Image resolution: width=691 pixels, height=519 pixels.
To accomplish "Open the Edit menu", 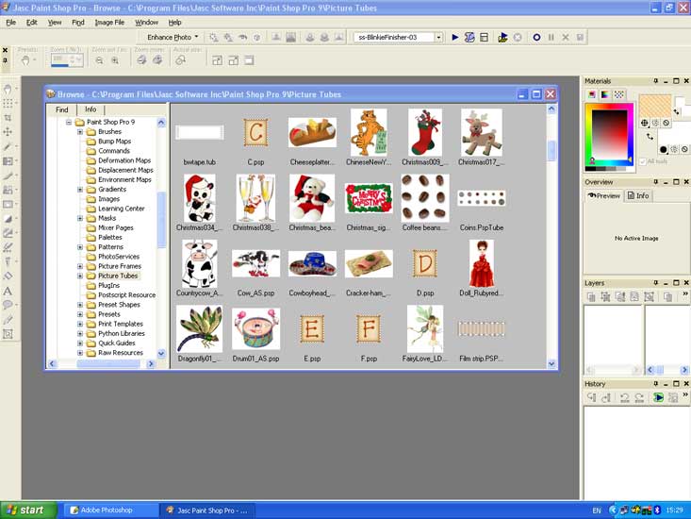I will pyautogui.click(x=32, y=22).
